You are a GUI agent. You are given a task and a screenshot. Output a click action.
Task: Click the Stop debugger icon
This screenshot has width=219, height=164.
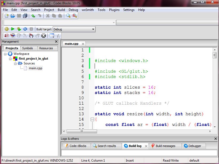pyautogui.click(x=44, y=36)
